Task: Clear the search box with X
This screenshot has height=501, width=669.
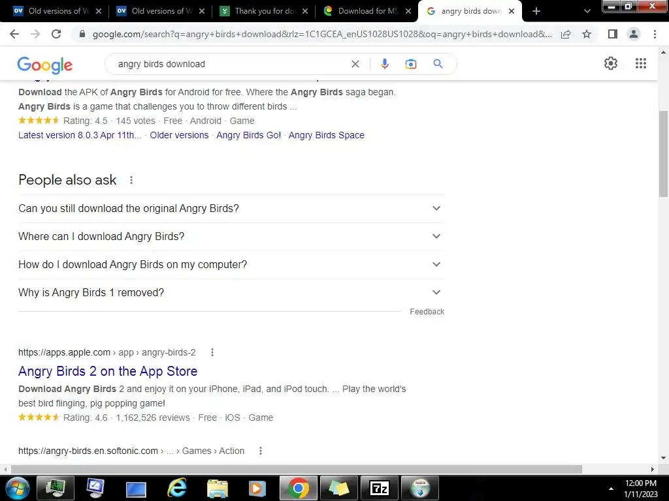Action: click(x=355, y=64)
